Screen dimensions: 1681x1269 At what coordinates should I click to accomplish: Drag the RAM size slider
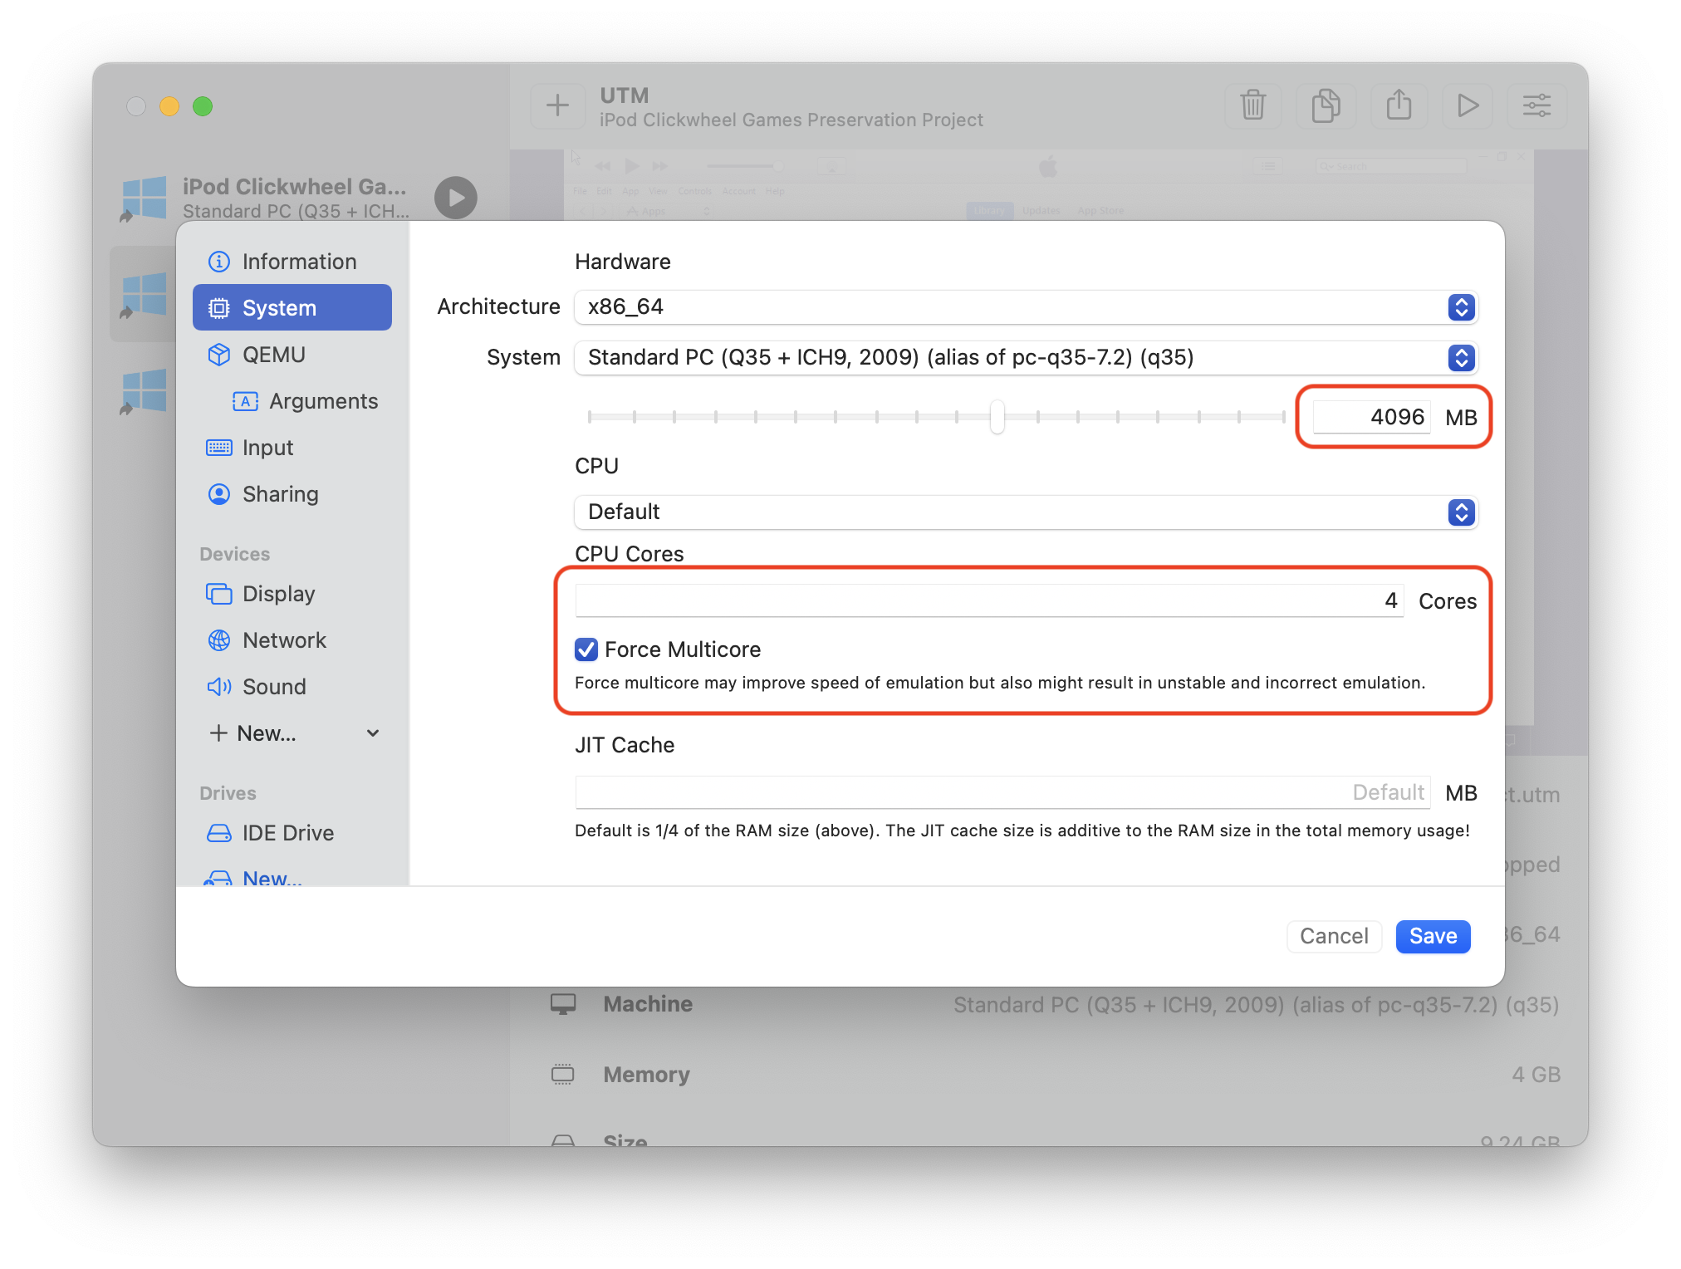(x=998, y=417)
